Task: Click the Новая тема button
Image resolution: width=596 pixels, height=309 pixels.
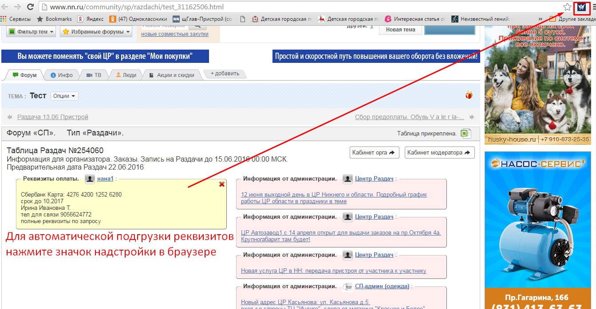Action: pyautogui.click(x=400, y=30)
